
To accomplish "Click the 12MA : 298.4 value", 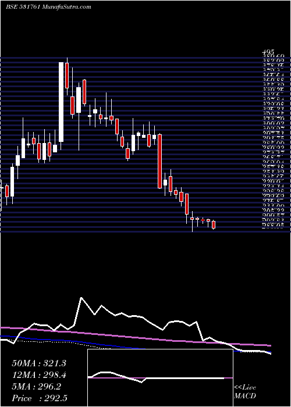I will pyautogui.click(x=39, y=374).
